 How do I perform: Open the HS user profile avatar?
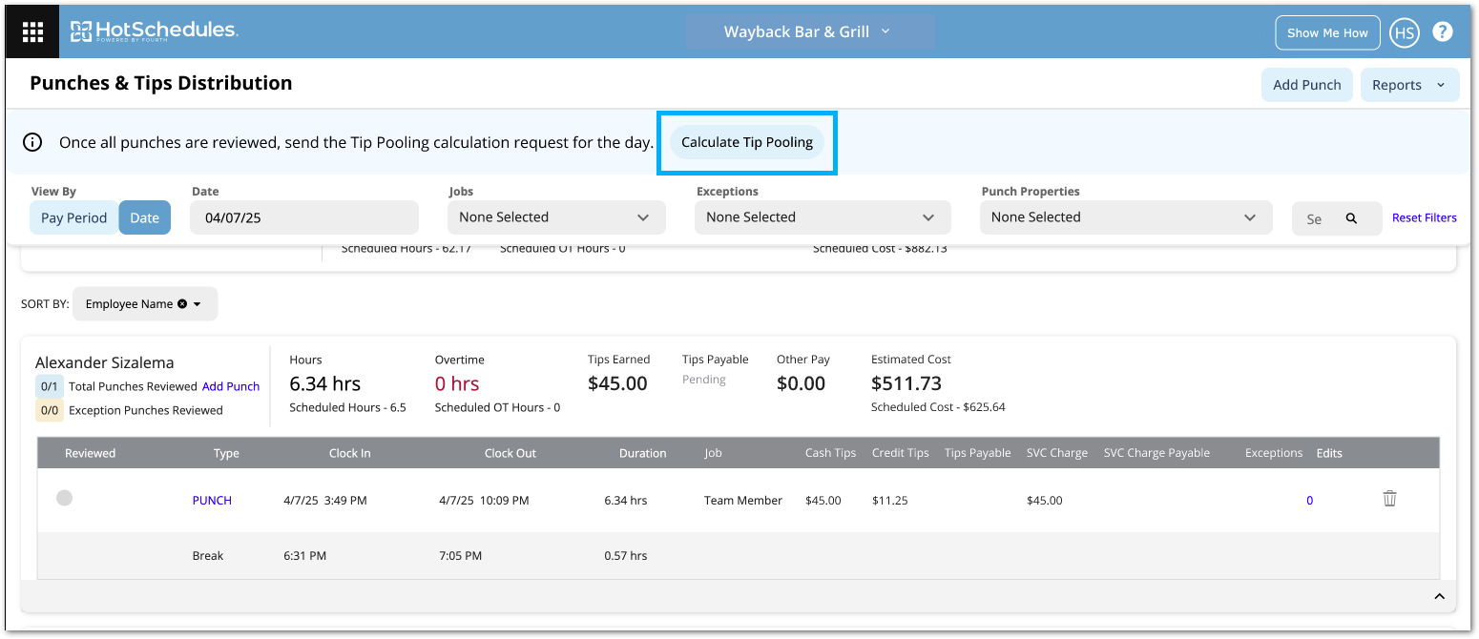pos(1404,32)
